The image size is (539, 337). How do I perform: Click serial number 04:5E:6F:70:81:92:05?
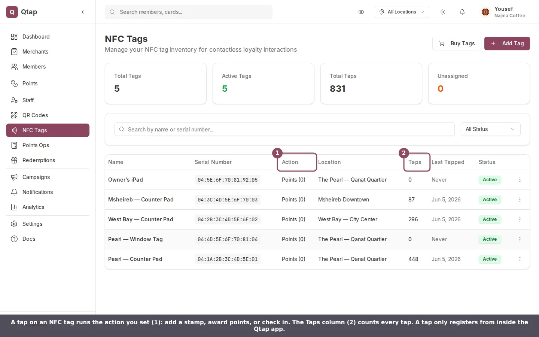[x=228, y=180]
